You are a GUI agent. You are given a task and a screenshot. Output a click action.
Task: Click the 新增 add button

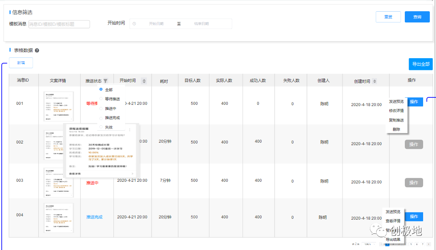coord(21,63)
